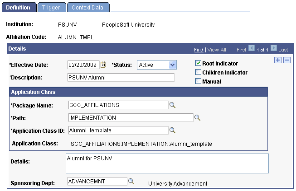Select the Definition tab
The width and height of the screenshot is (296, 191).
coord(18,8)
